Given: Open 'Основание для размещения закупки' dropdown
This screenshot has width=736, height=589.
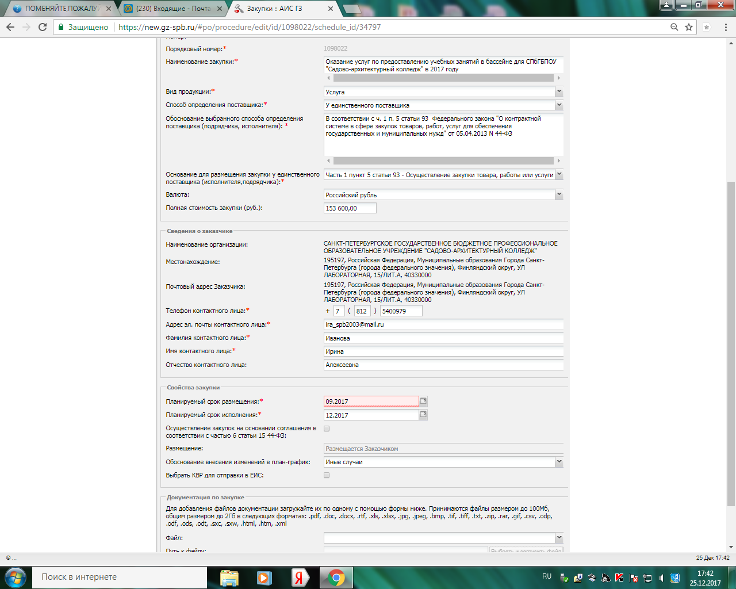Looking at the screenshot, I should [559, 175].
